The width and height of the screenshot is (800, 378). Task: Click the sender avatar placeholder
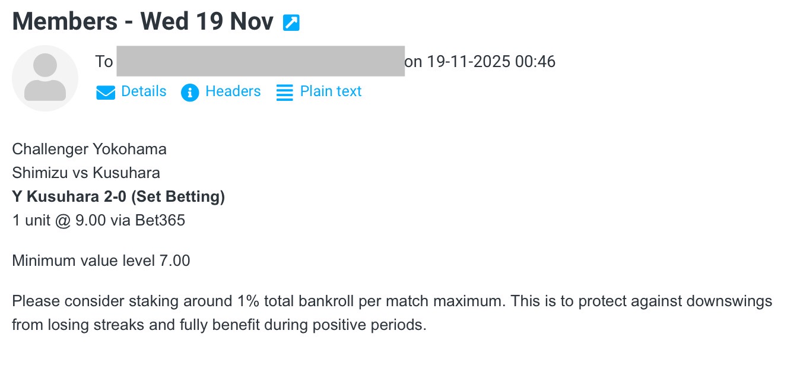[45, 78]
